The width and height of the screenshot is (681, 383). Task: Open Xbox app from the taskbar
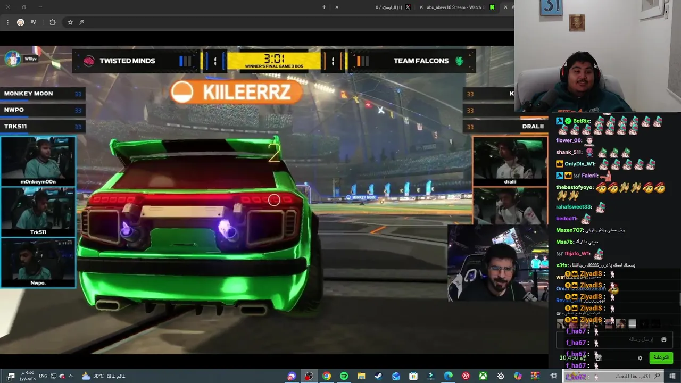click(x=483, y=376)
